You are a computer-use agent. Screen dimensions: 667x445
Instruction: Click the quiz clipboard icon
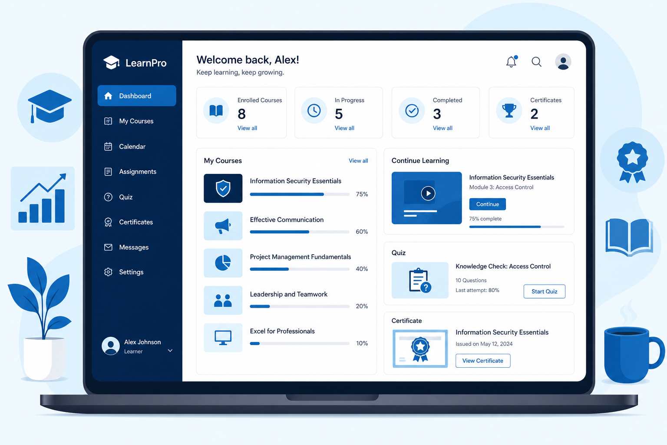[x=420, y=280]
